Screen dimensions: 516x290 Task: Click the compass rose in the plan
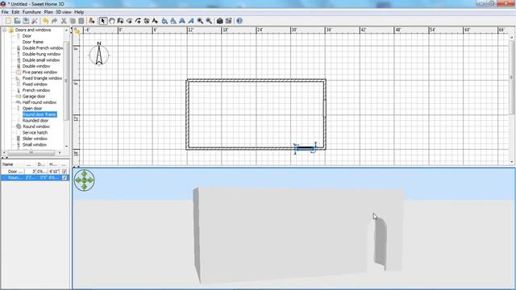pyautogui.click(x=99, y=54)
